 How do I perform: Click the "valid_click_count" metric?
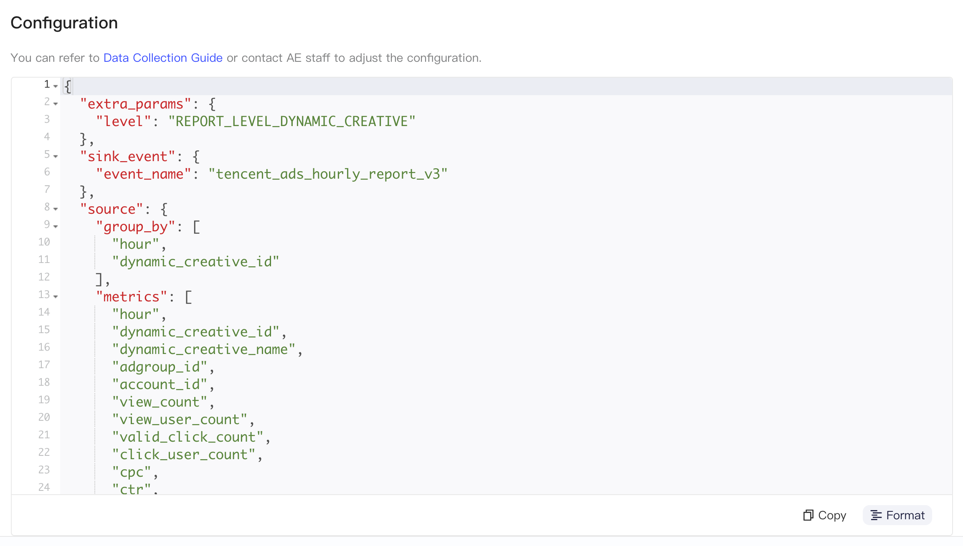click(188, 437)
